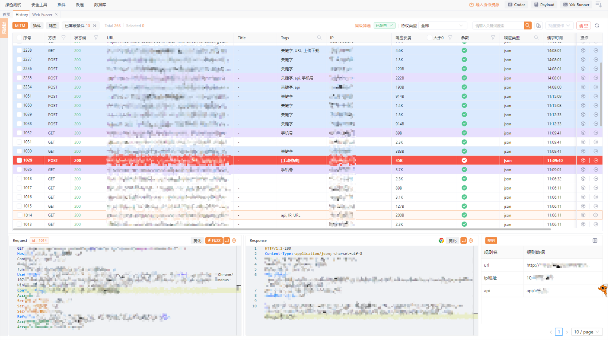Image resolution: width=608 pixels, height=340 pixels.
Task: Click the Payload button
Action: click(x=544, y=5)
